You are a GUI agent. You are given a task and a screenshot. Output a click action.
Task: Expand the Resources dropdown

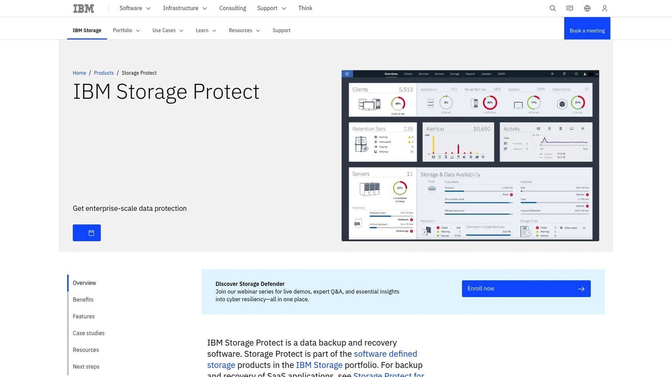click(x=245, y=31)
